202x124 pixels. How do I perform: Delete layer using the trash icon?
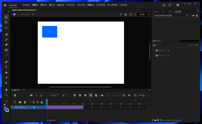click(25, 102)
